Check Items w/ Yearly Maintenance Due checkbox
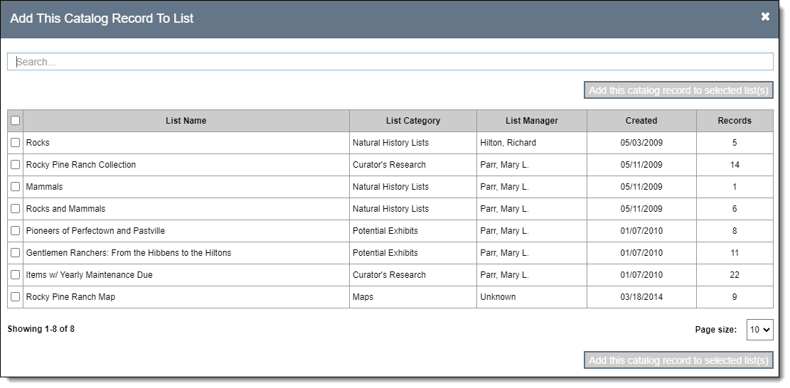 [16, 275]
